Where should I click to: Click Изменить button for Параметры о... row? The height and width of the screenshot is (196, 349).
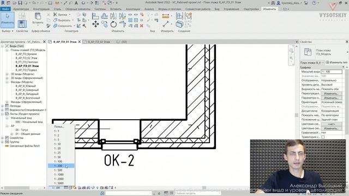point(331,98)
